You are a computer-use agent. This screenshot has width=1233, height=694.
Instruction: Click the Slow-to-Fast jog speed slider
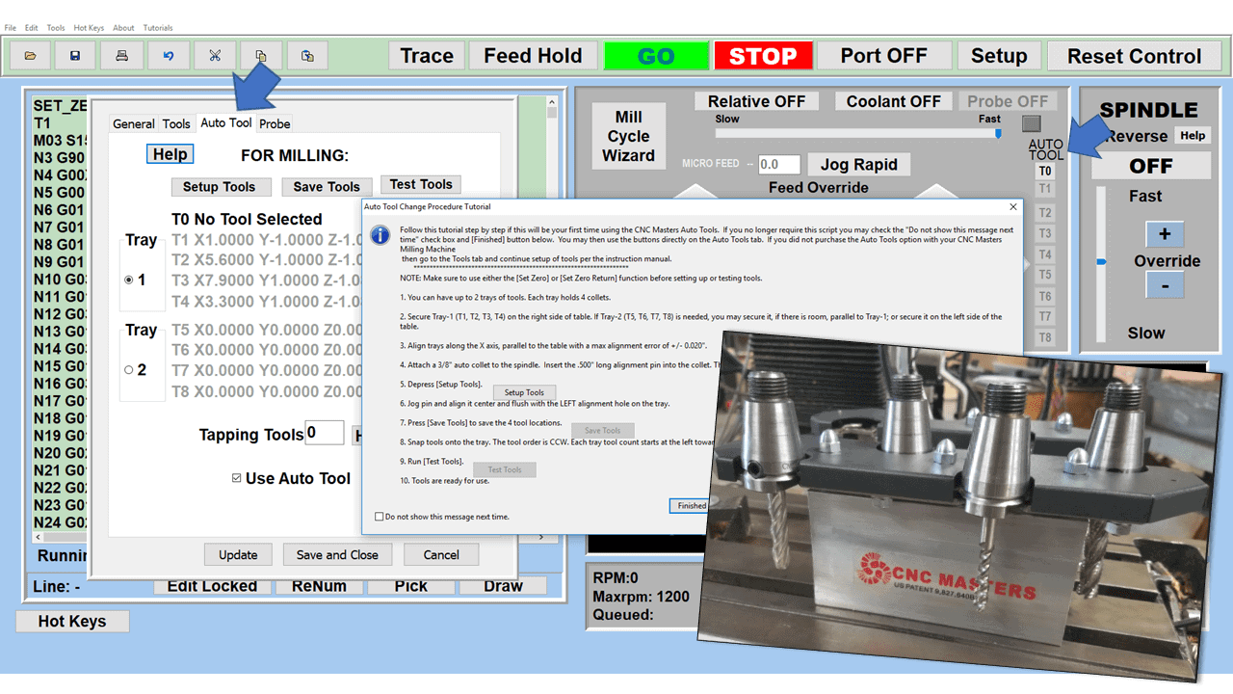[x=858, y=133]
